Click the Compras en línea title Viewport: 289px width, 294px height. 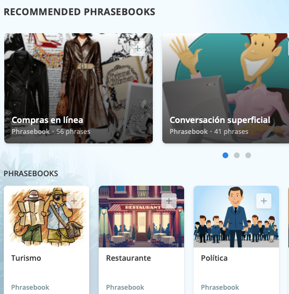47,120
